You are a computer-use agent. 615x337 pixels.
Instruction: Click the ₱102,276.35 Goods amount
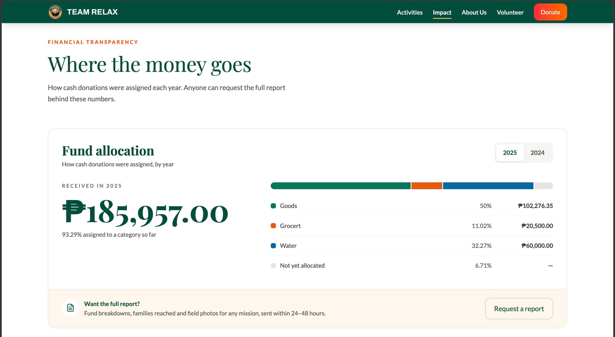535,206
